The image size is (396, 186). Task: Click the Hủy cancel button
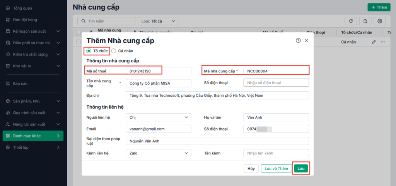251,168
